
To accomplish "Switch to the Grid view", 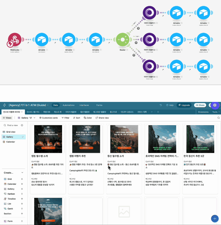I will pyautogui.click(x=11, y=132).
